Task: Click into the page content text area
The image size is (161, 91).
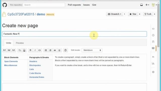Action: [x=74, y=87]
